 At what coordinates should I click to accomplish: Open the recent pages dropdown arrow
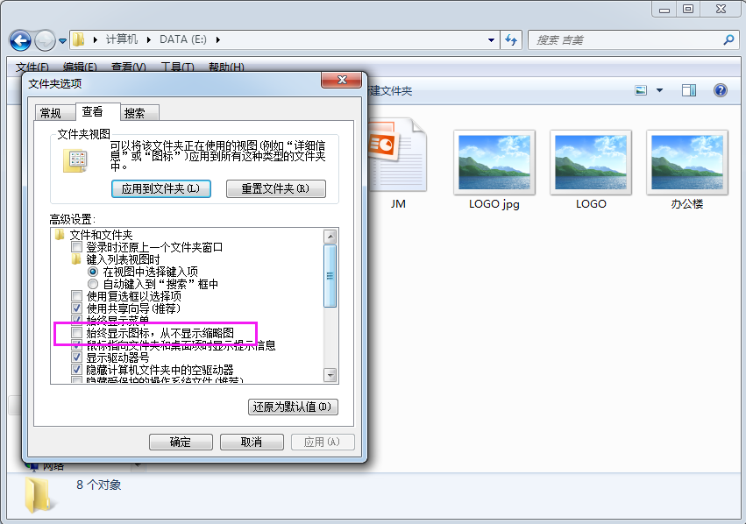point(62,41)
